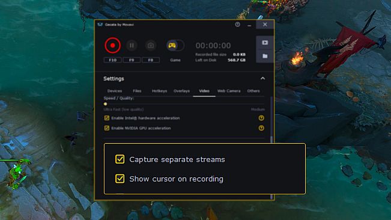391x220 pixels.
Task: Open the output folder icon
Action: (265, 56)
